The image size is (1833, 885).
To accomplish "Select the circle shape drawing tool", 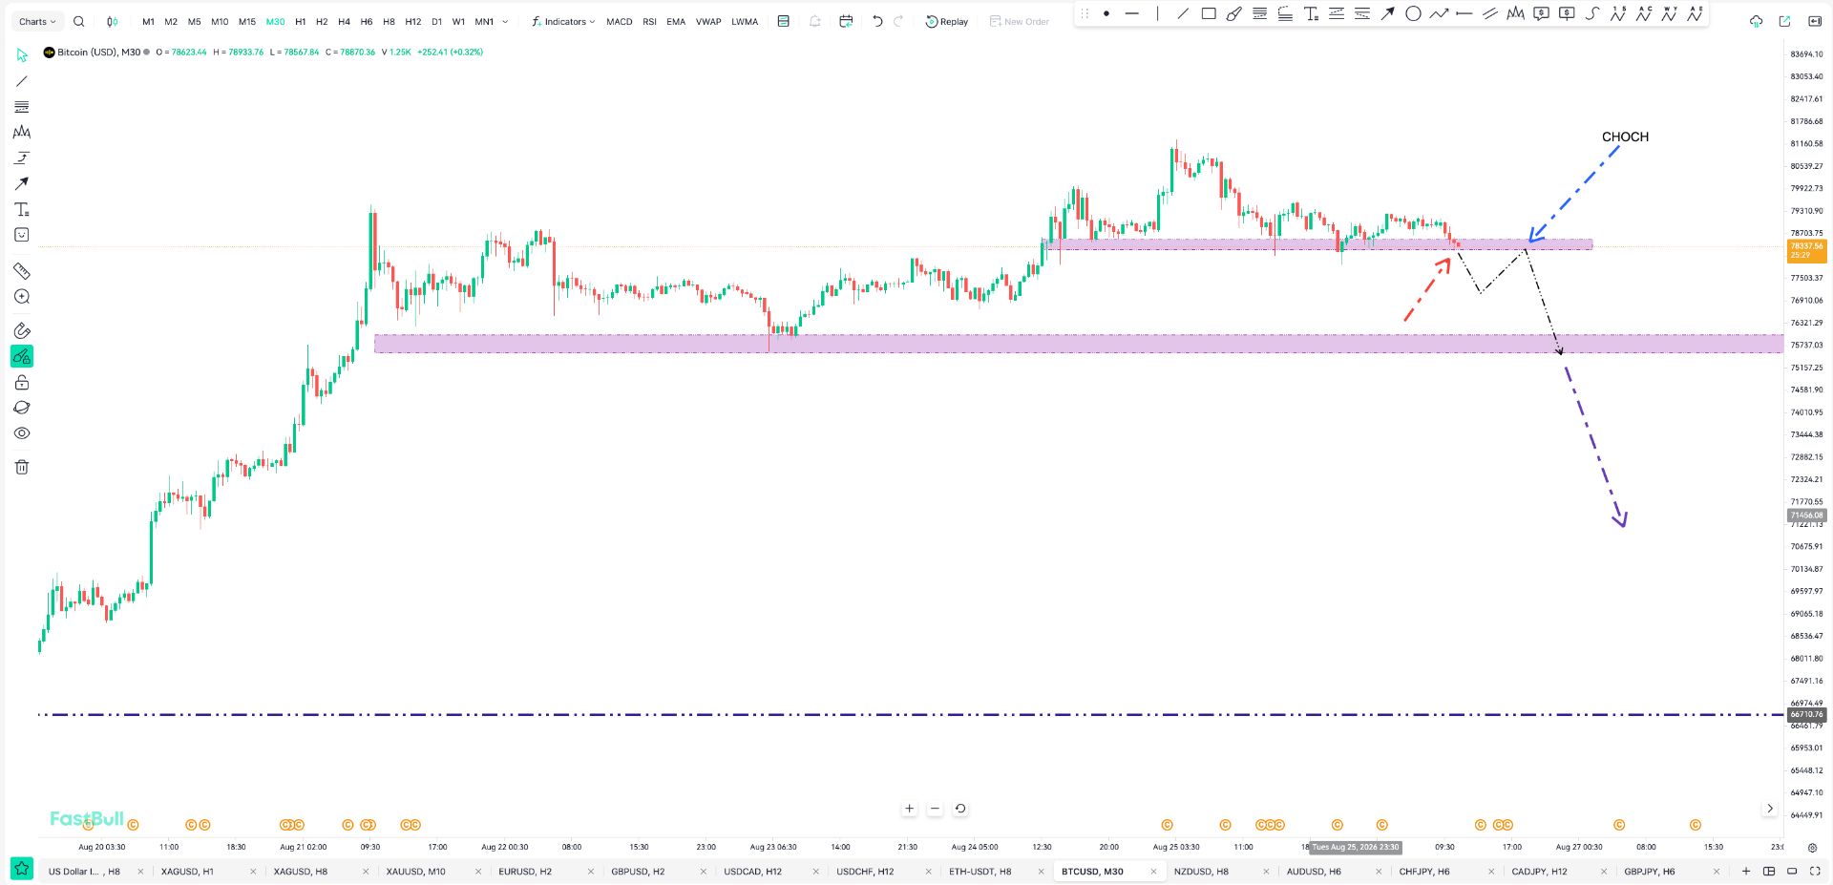I will [1413, 13].
